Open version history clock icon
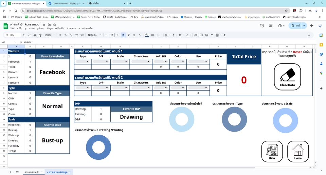Viewport: 326px width, 175px height. [262, 26]
